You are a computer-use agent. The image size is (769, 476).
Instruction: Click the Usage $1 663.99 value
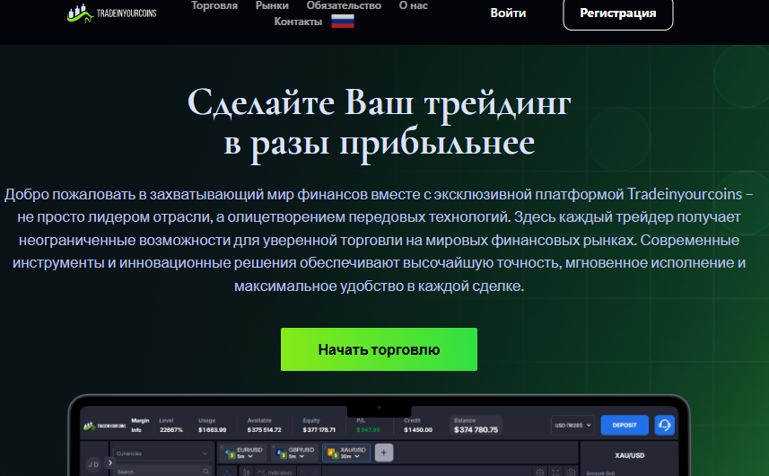(x=213, y=430)
